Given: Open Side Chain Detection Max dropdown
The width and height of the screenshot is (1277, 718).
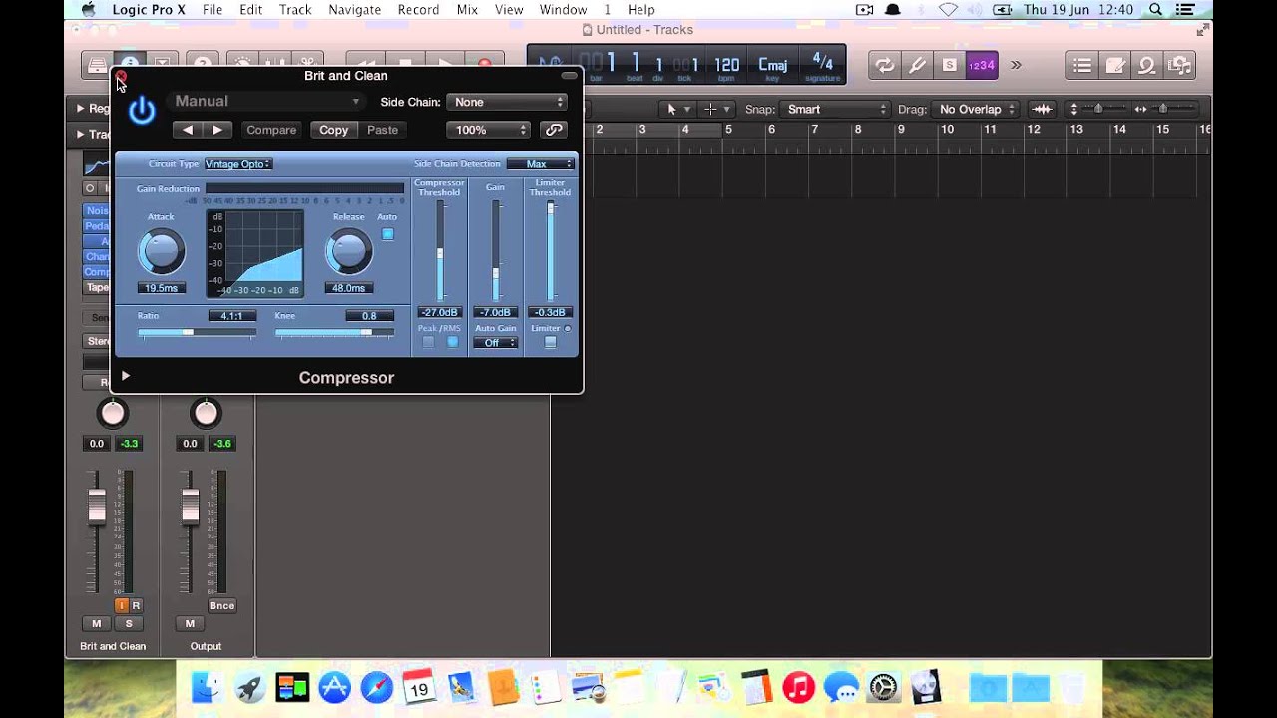Looking at the screenshot, I should click(x=541, y=164).
